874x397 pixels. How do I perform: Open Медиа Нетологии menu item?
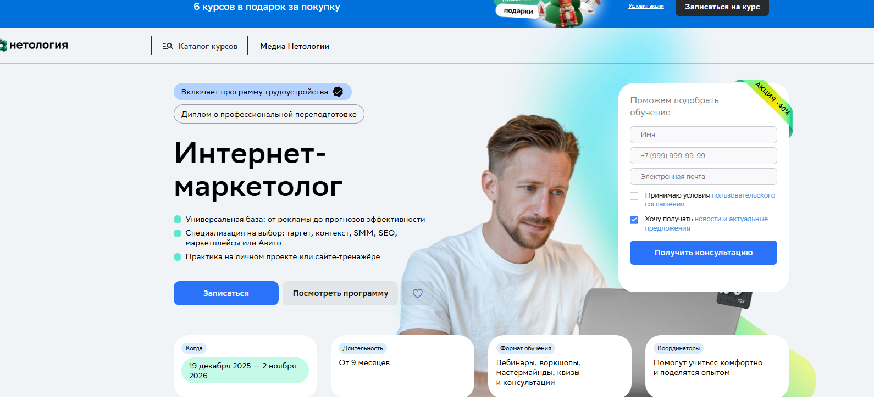click(295, 46)
